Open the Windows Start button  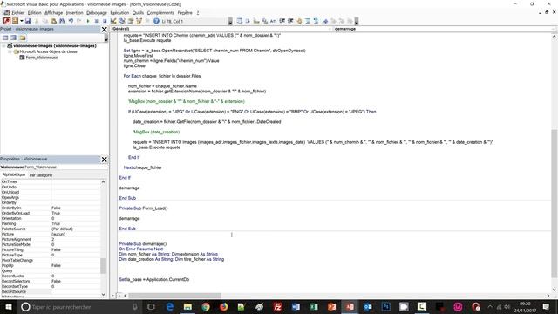8,306
